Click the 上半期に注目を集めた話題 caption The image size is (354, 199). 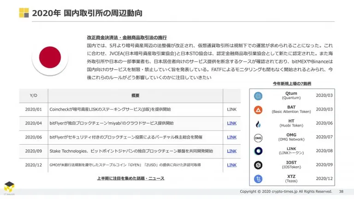coord(130,178)
